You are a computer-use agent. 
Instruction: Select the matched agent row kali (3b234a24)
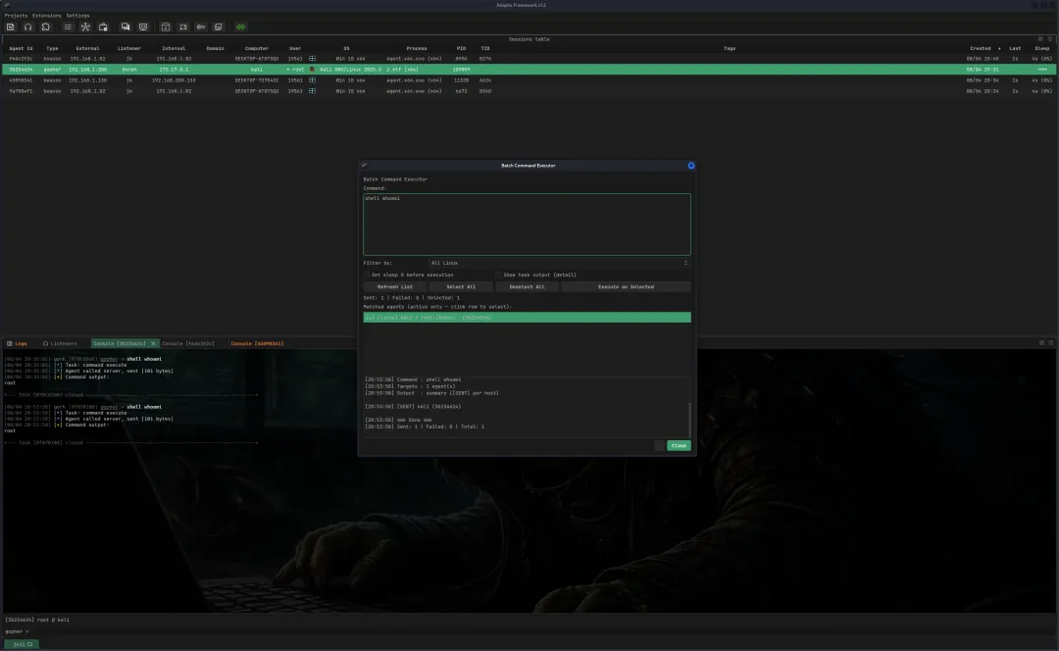coord(527,318)
